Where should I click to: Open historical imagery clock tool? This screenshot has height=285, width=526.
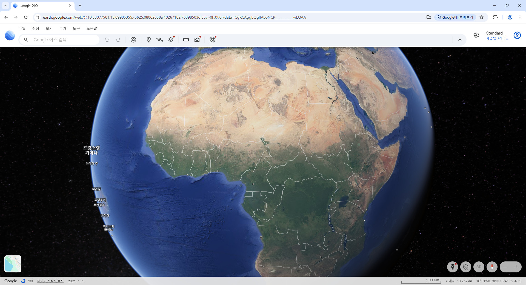click(x=133, y=40)
